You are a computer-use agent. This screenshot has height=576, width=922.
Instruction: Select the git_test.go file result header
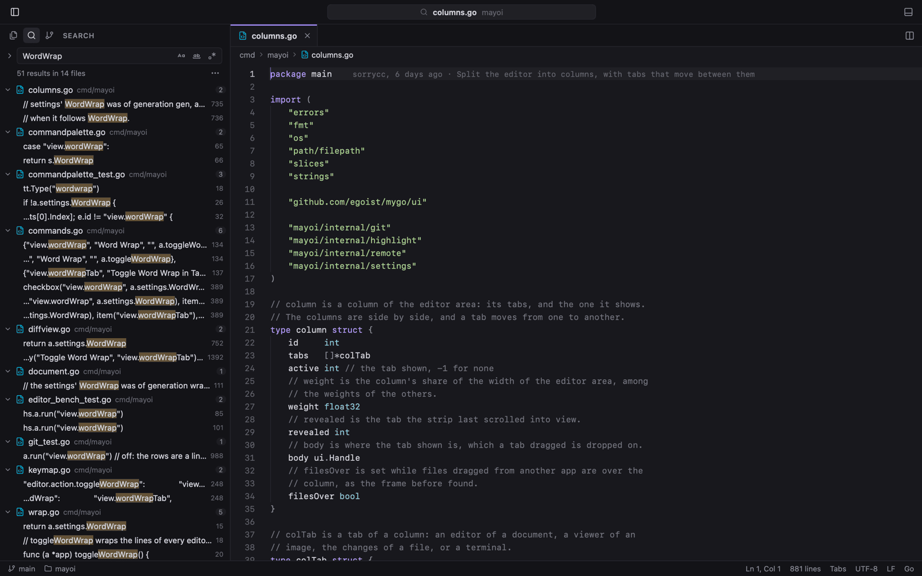(115, 442)
